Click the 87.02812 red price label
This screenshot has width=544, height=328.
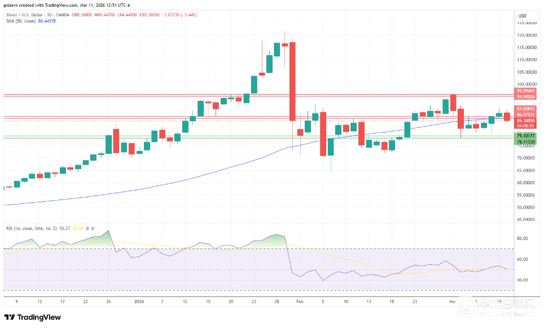tap(525, 108)
